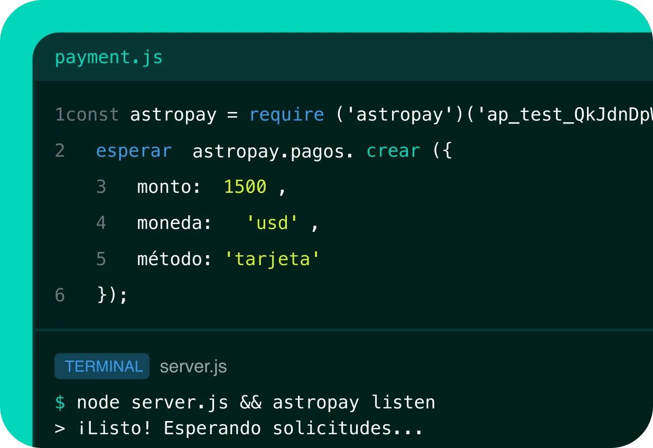Click the 'require' keyword on line 1
The image size is (653, 448).
[286, 115]
